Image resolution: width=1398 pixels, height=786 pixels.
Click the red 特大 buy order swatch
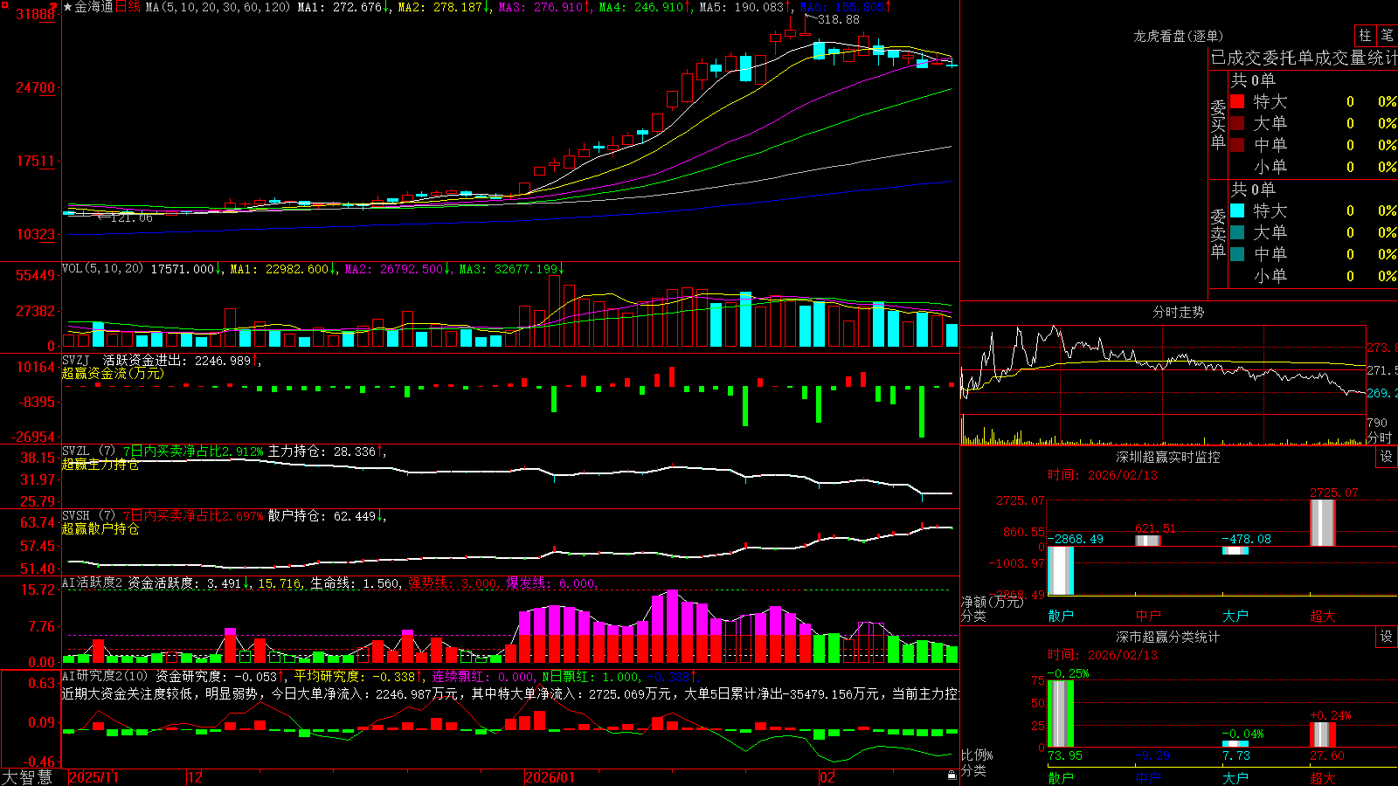point(1237,101)
